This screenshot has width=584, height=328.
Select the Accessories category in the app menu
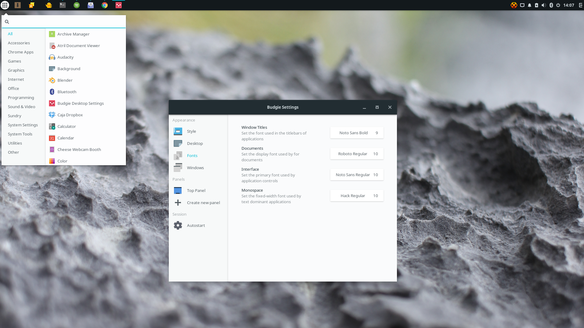19,43
